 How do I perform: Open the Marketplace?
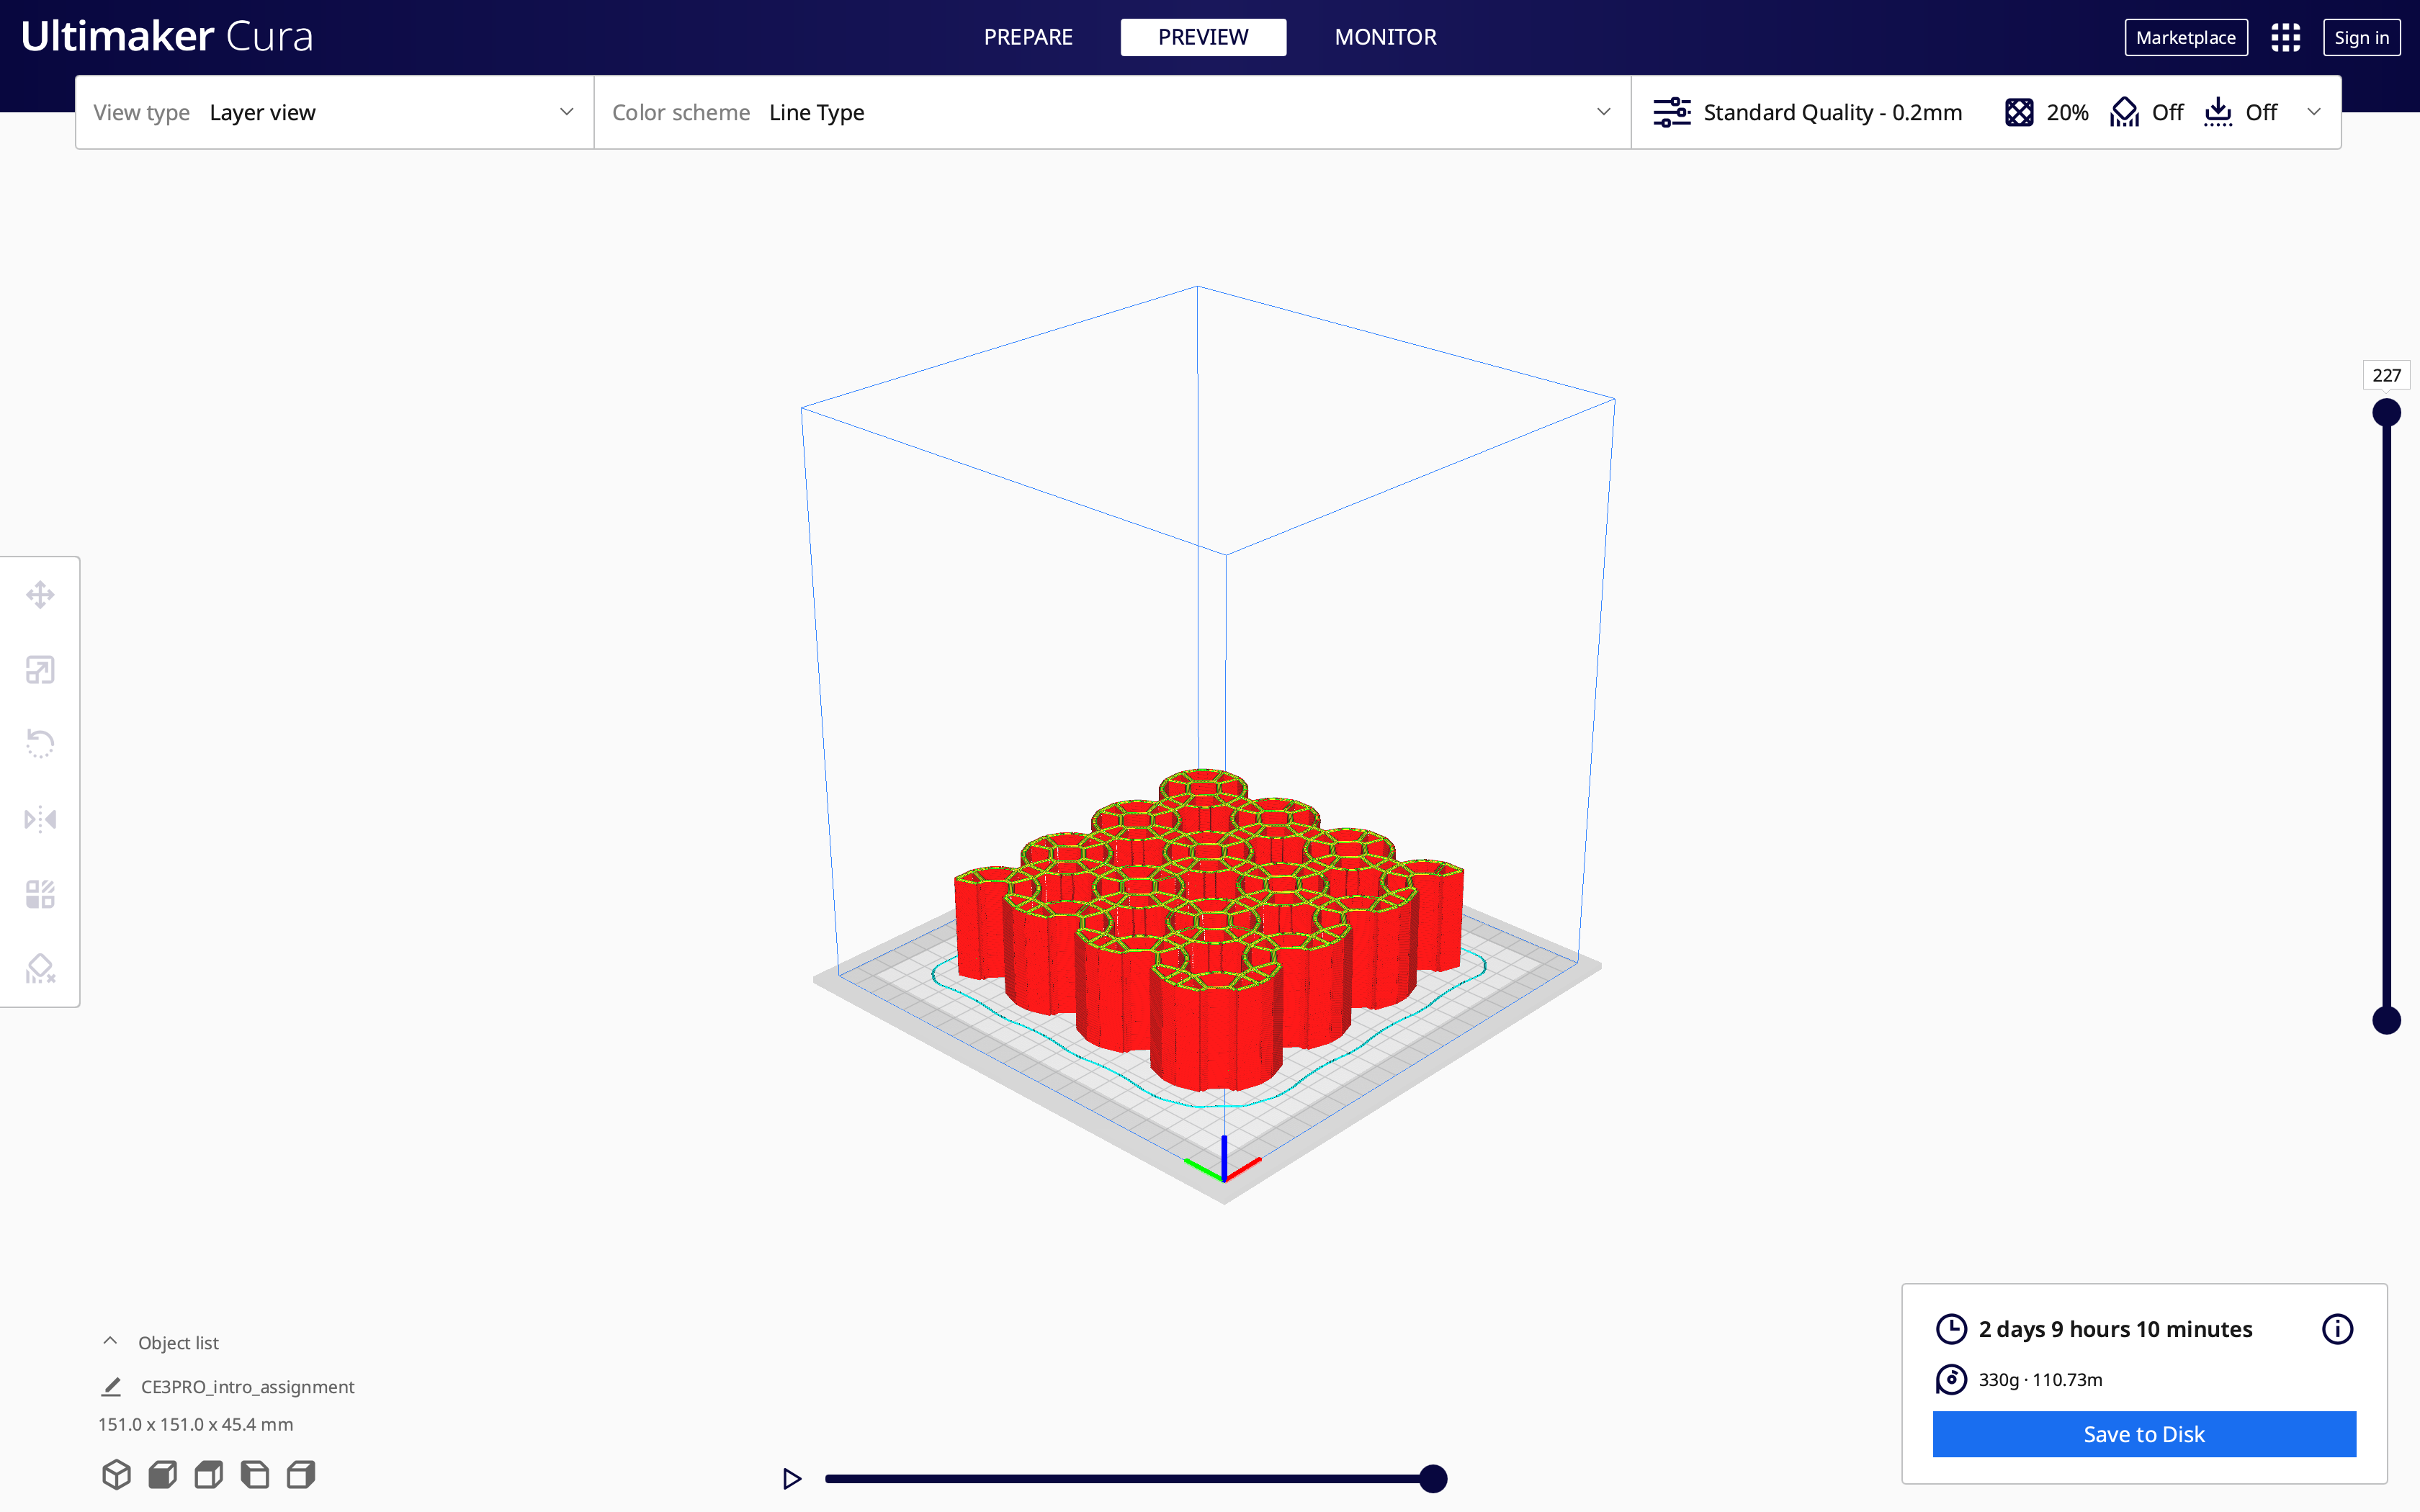click(2185, 38)
